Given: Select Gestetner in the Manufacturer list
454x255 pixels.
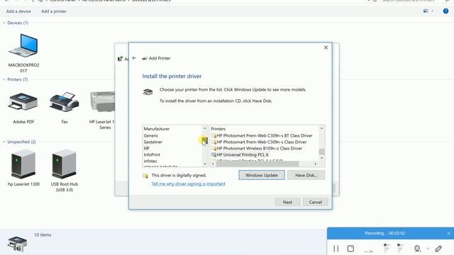Looking at the screenshot, I should (x=153, y=142).
